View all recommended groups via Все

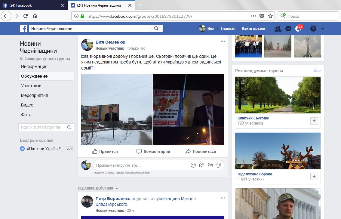point(317,70)
